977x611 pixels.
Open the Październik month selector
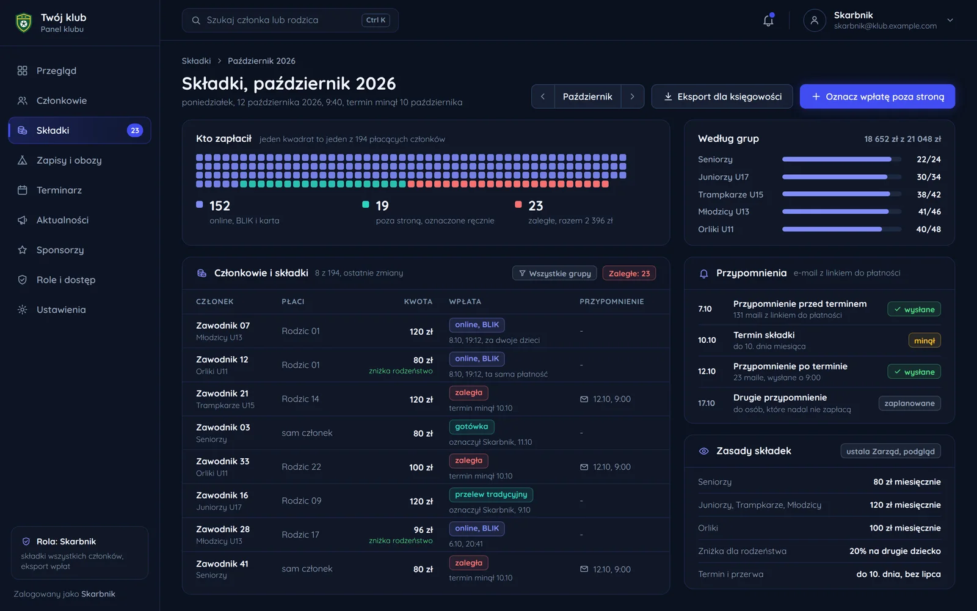click(x=587, y=97)
